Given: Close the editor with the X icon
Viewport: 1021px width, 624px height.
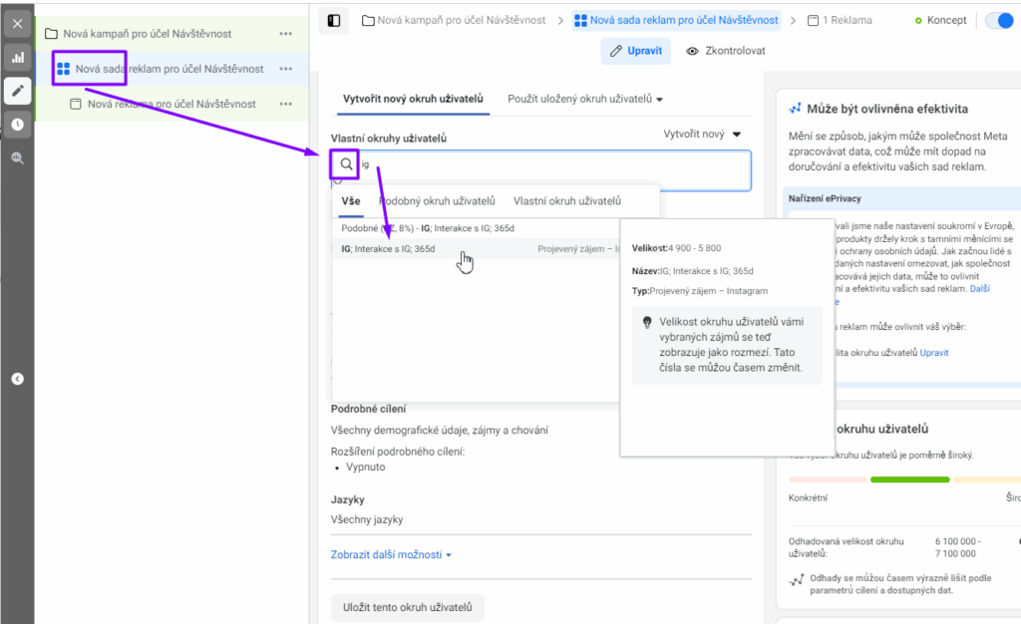Looking at the screenshot, I should [17, 23].
